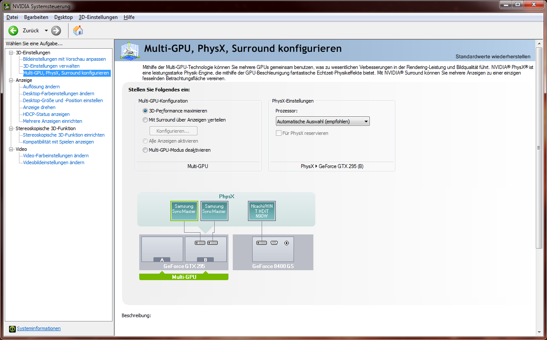Select the Hitachi/HINT HDIT N90W display

[262, 211]
